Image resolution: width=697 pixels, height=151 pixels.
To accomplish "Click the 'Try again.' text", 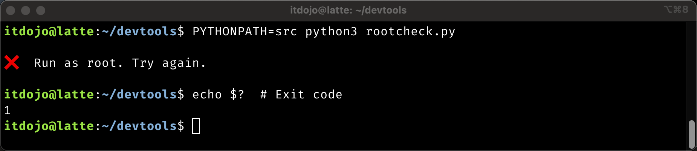I will click(x=169, y=63).
